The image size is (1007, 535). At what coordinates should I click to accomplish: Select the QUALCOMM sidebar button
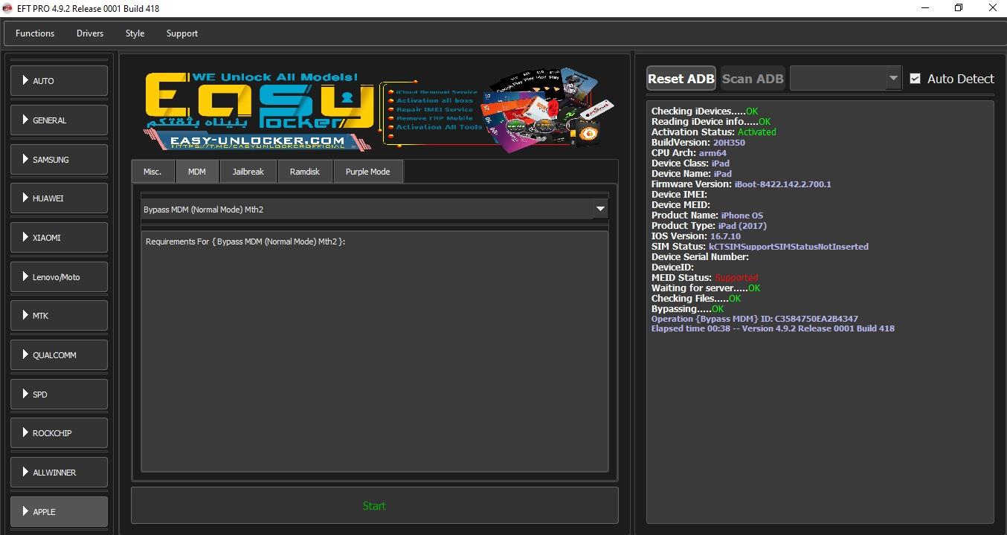pos(59,355)
